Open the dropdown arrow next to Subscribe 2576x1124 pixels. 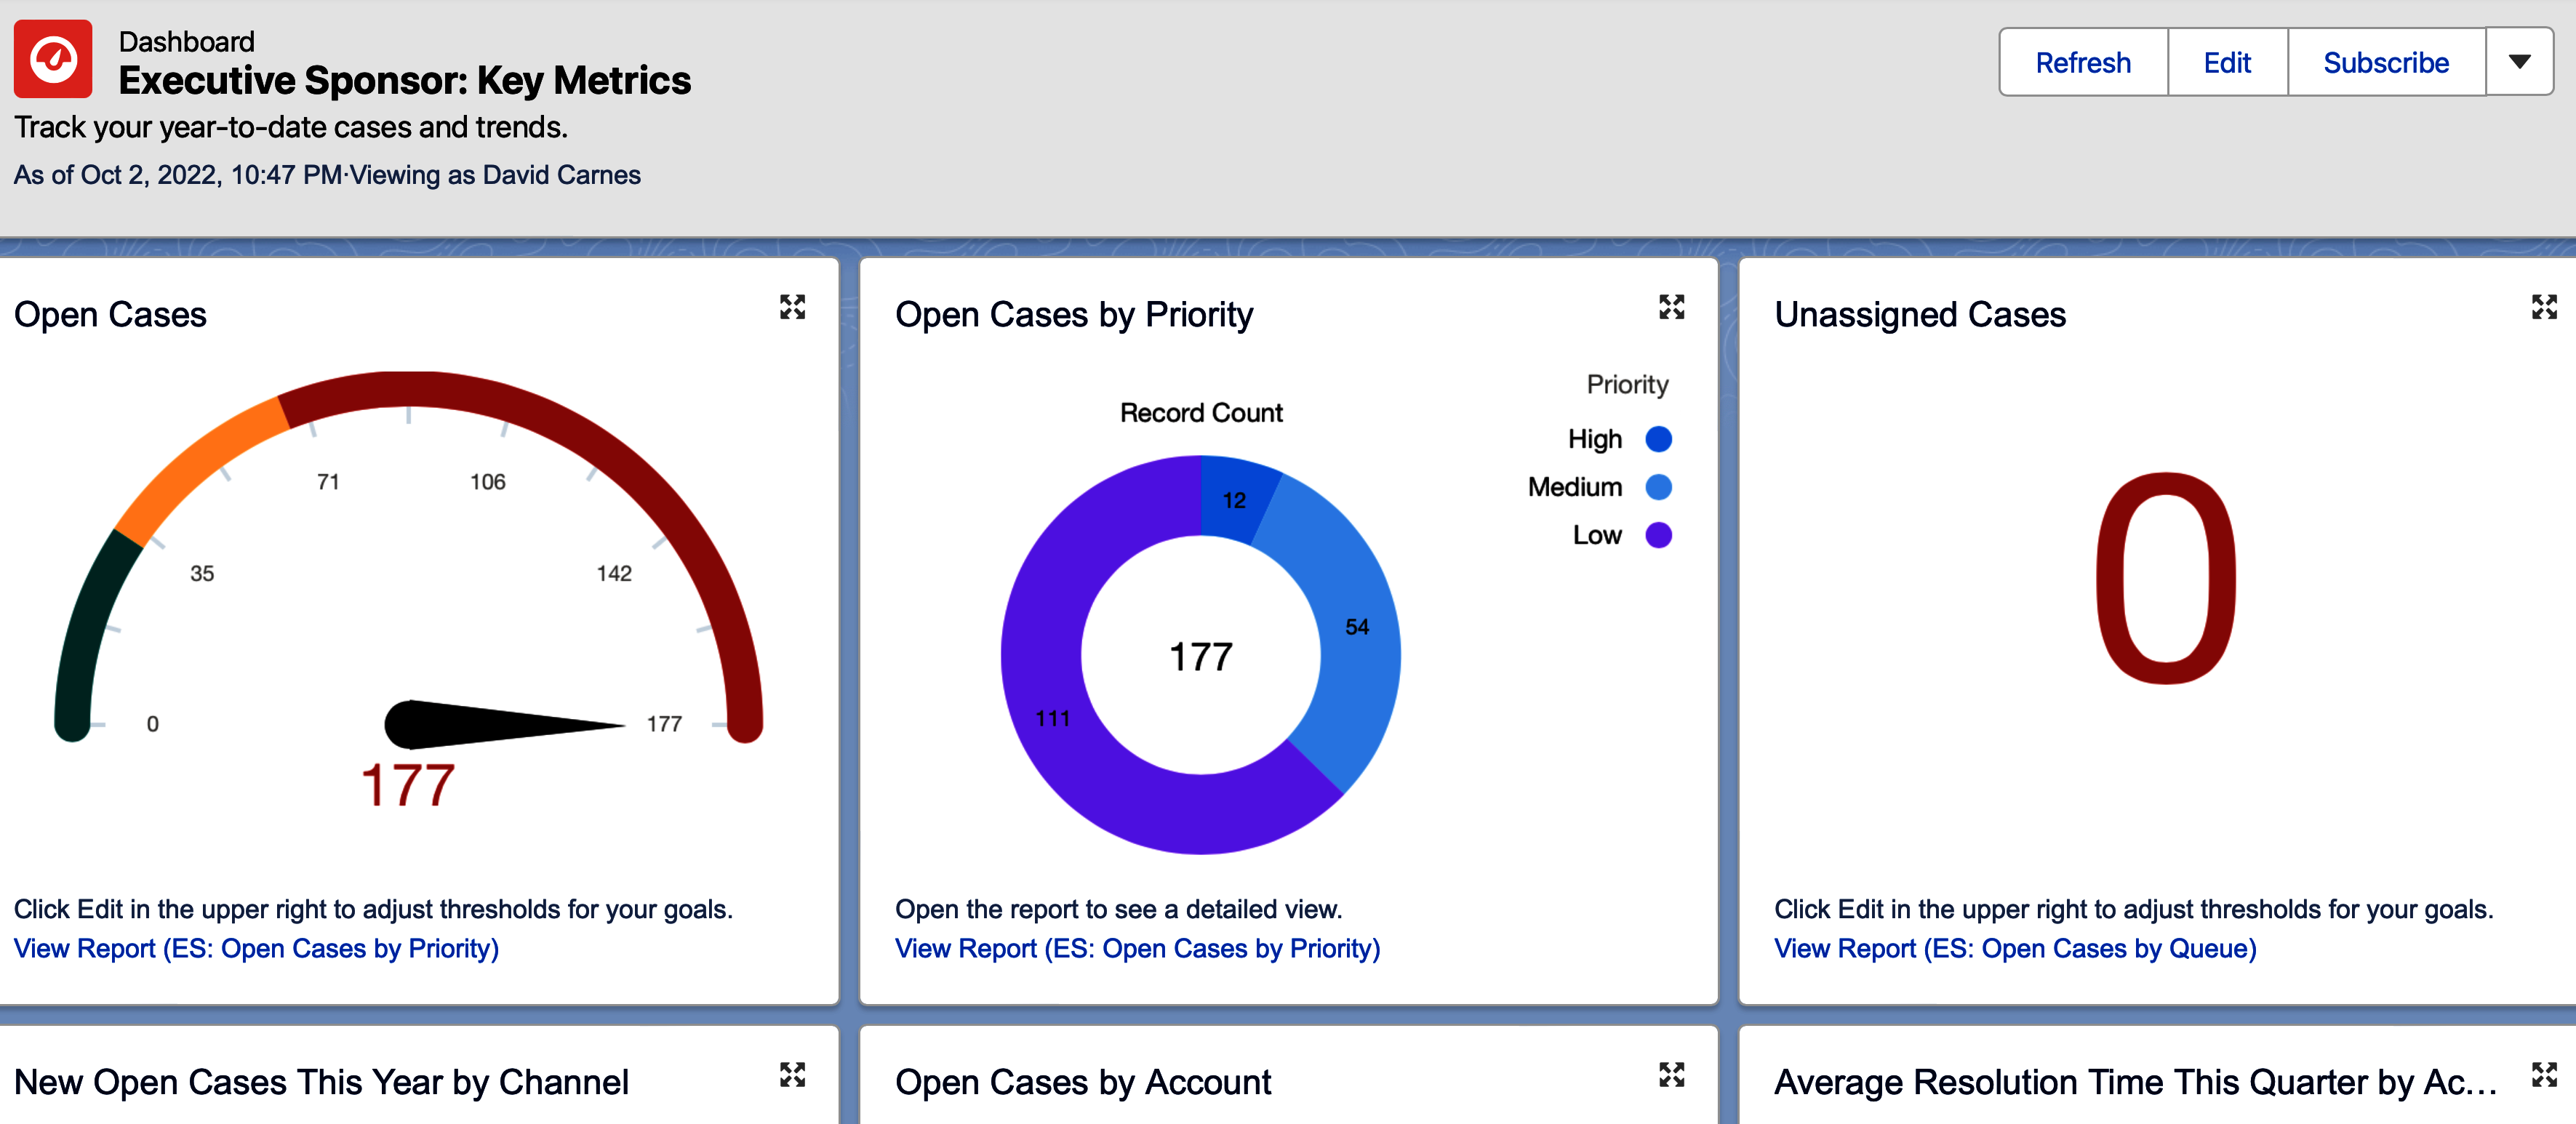(x=2519, y=62)
